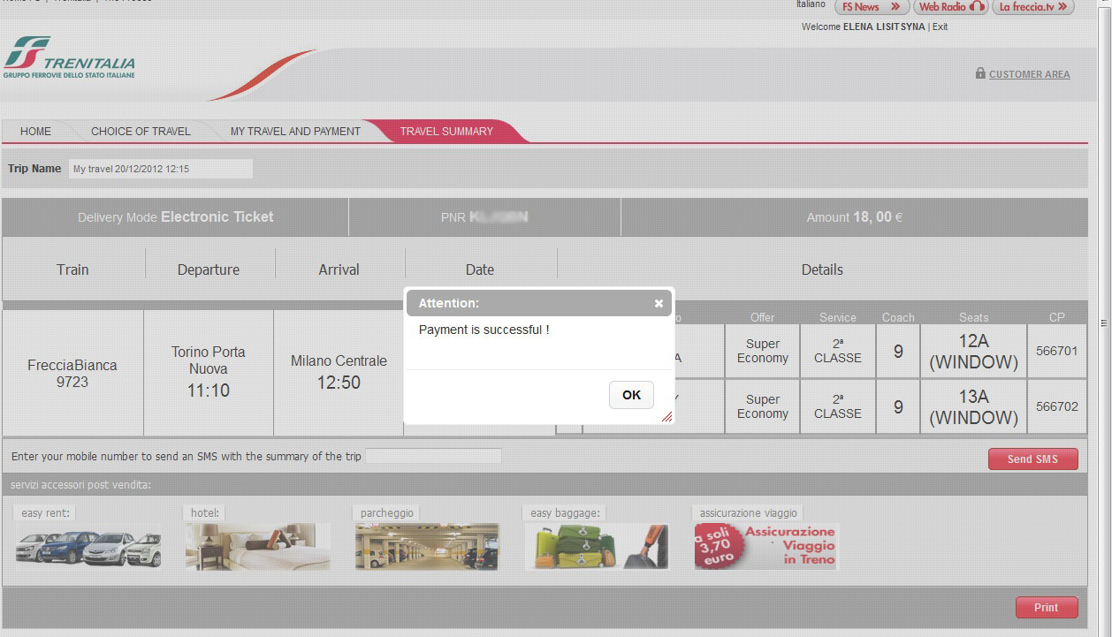This screenshot has width=1112, height=637.
Task: Click the Exit link
Action: pyautogui.click(x=940, y=27)
